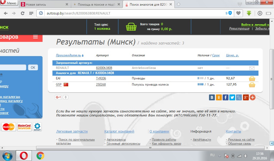Screen dimensions: 274x161
Task: Open the tab menu icon
Action: [x=240, y=4]
